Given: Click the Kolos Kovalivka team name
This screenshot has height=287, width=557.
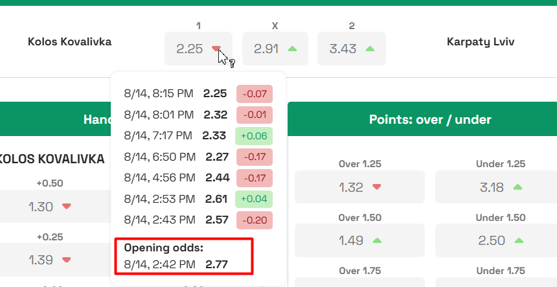Looking at the screenshot, I should point(69,41).
